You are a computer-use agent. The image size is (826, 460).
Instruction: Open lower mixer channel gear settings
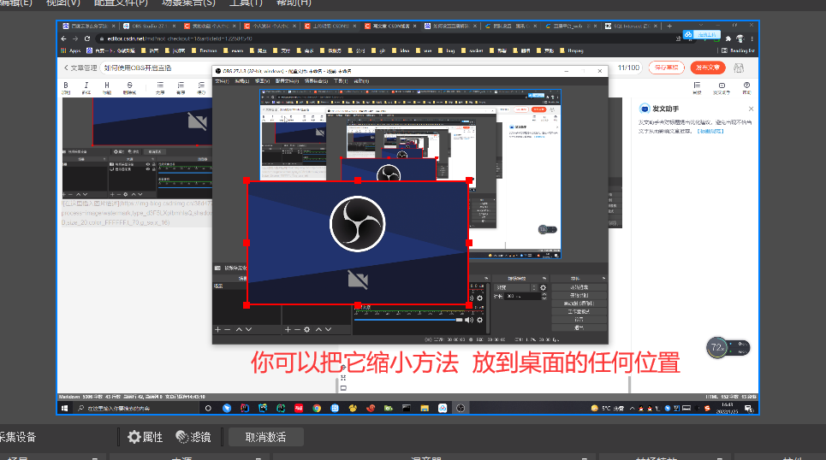479,320
